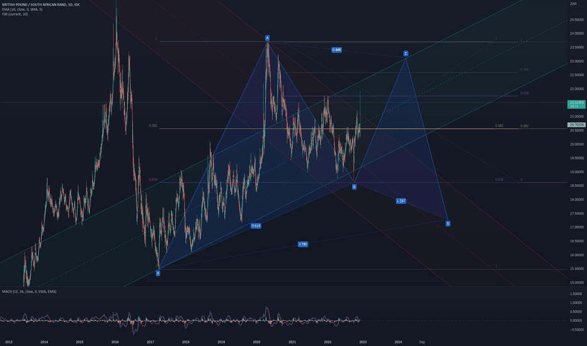Click the 0.00000 MACD axis label

576,321
